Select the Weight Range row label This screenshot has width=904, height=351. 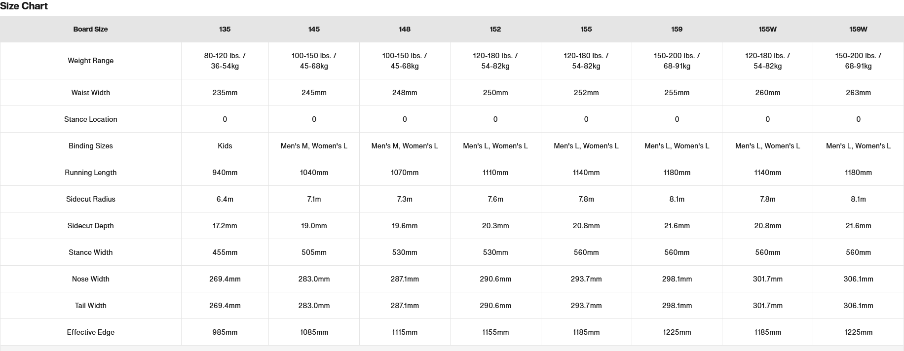[x=90, y=61]
